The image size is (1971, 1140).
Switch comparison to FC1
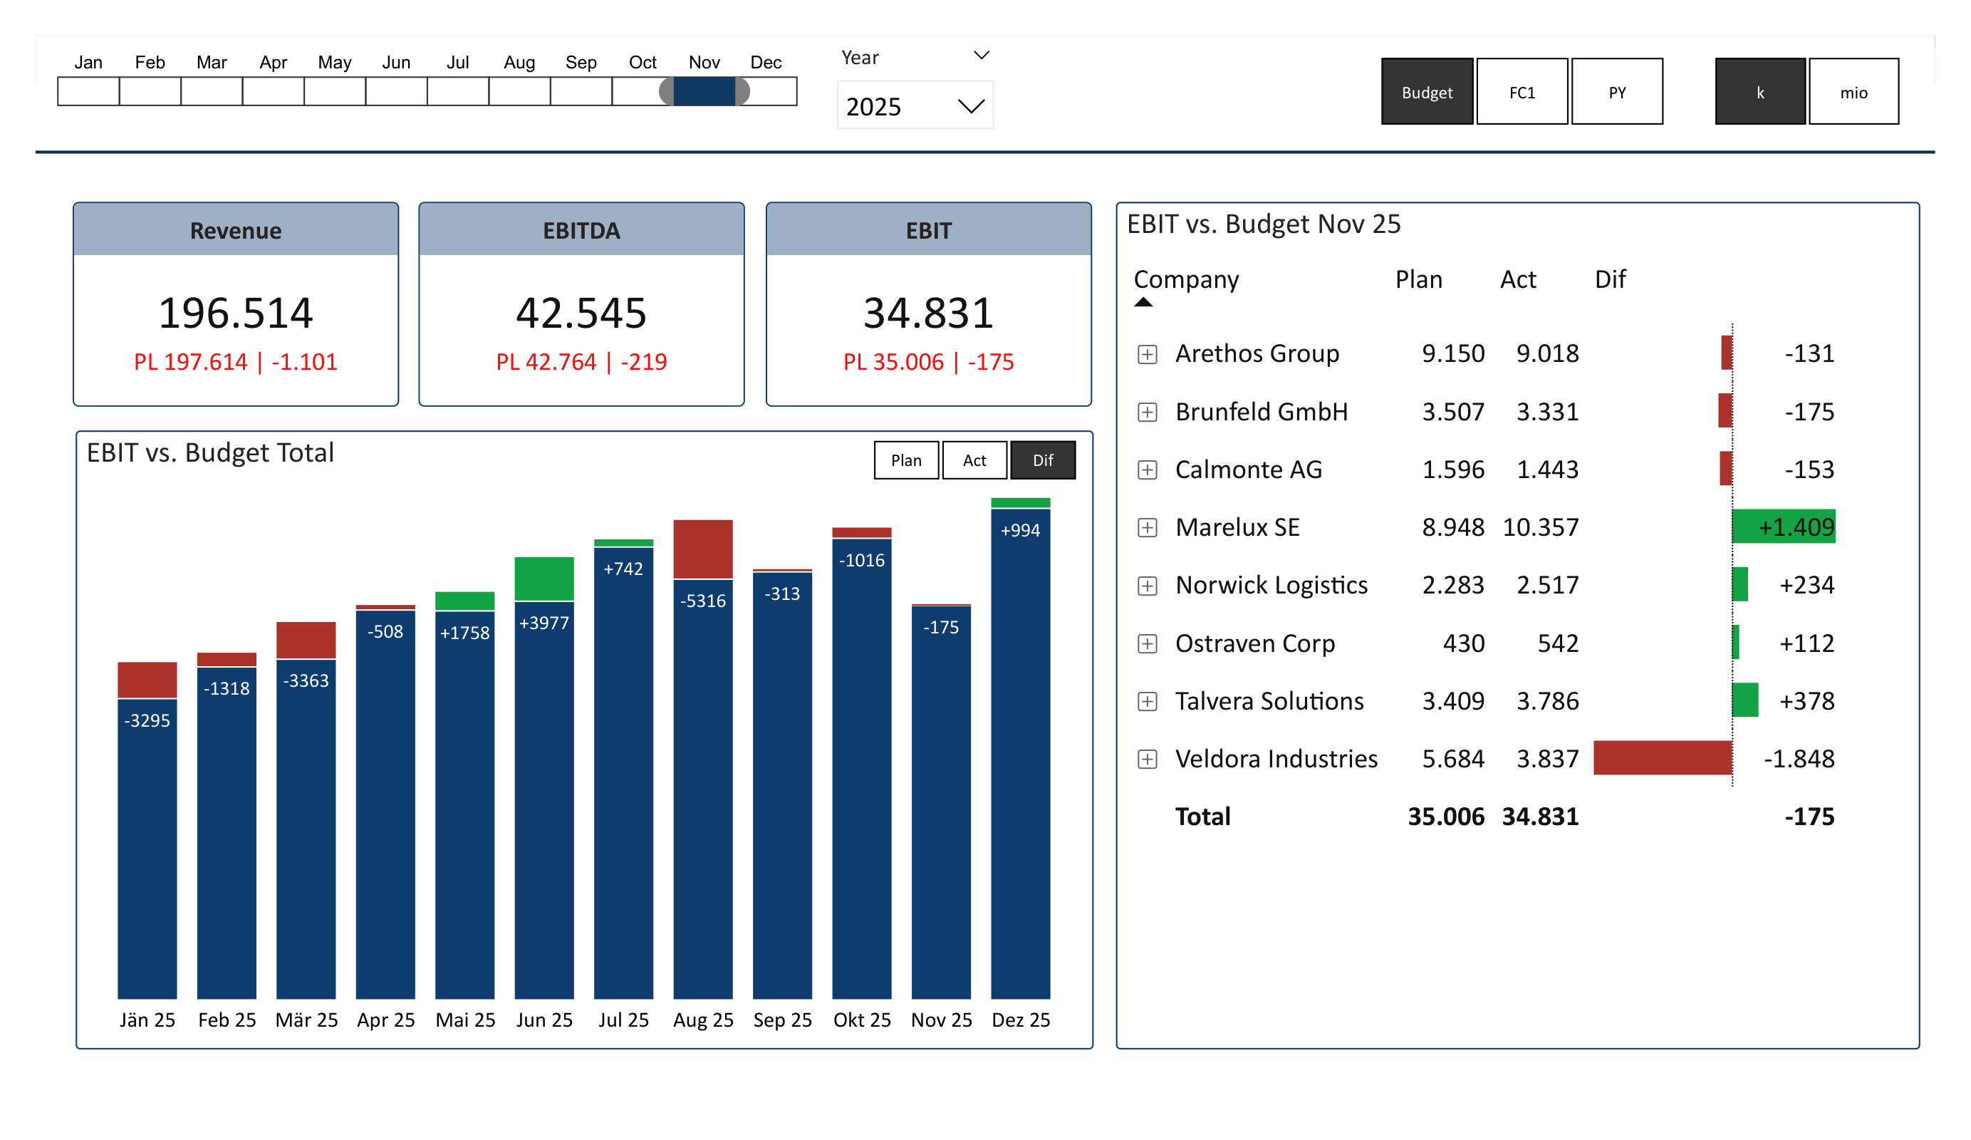(1522, 91)
